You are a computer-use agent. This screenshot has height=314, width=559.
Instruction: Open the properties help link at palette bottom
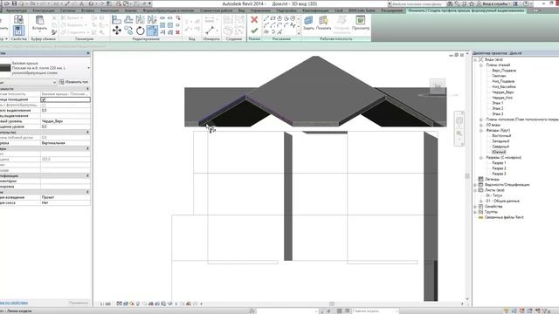coord(14,303)
